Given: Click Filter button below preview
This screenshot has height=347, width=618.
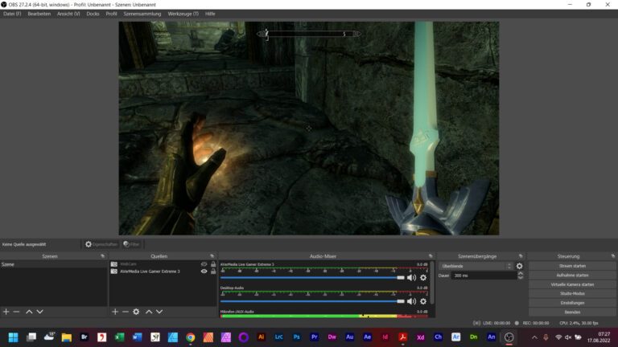Looking at the screenshot, I should pyautogui.click(x=131, y=244).
